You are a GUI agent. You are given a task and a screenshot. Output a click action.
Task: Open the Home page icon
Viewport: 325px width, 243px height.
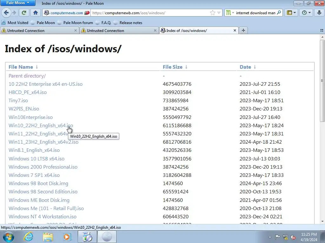coord(36,13)
